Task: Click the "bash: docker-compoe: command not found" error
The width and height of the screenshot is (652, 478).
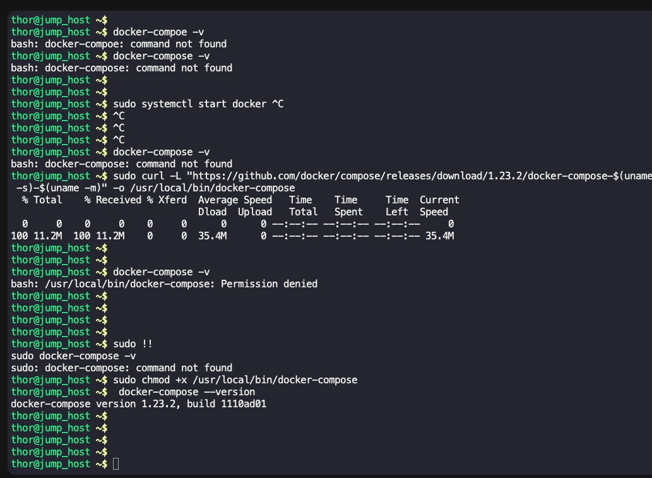Action: 119,44
